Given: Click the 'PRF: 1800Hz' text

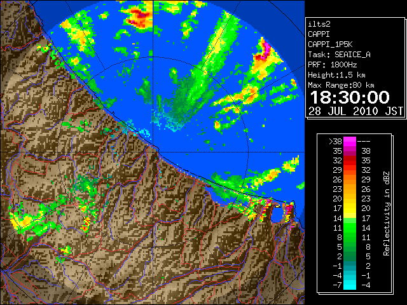Looking at the screenshot, I should click(x=333, y=65).
